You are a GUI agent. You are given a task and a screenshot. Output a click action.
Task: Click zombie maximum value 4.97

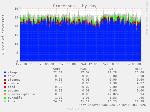point(140,83)
